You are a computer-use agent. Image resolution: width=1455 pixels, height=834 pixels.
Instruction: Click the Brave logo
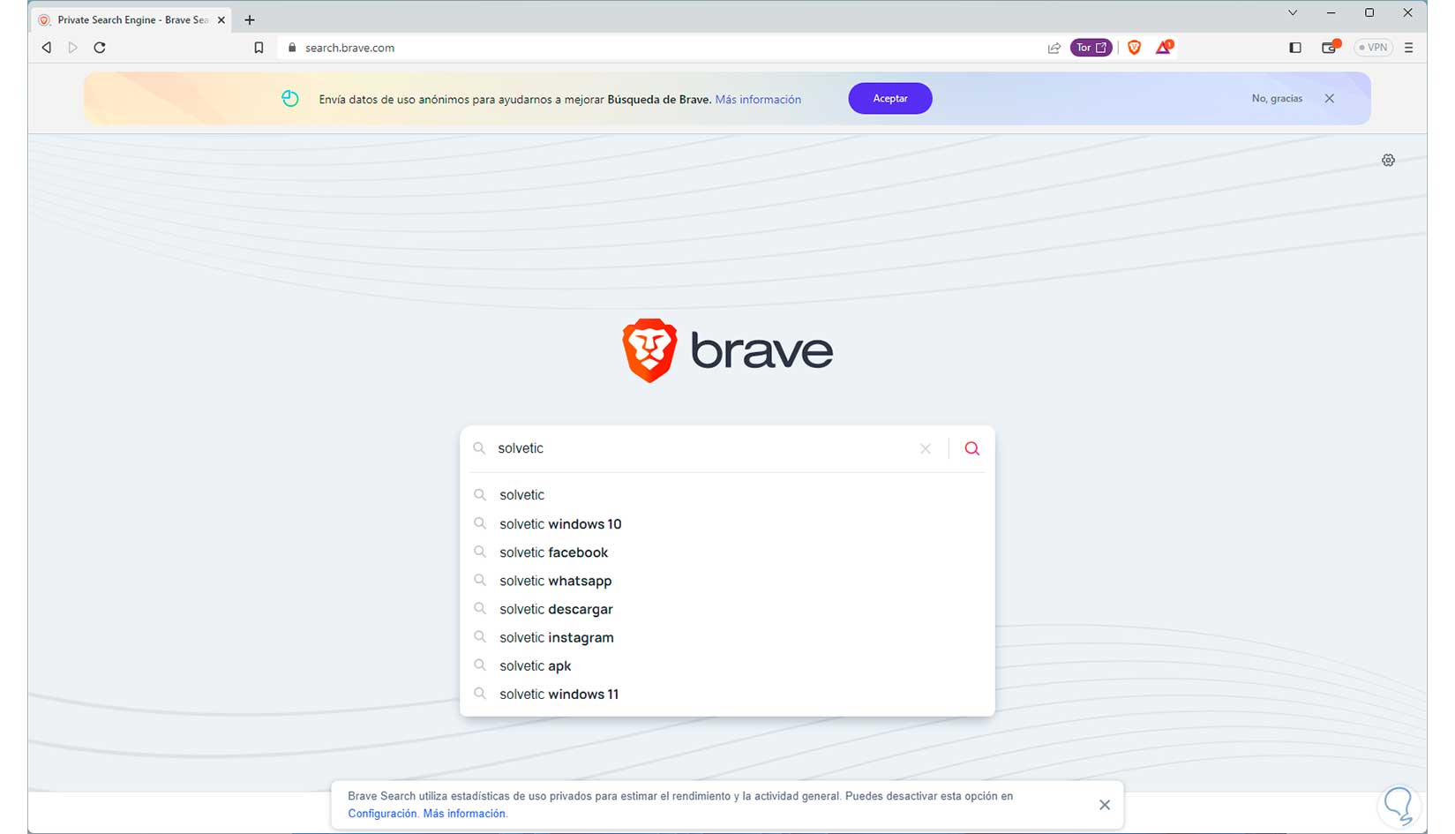tap(727, 351)
